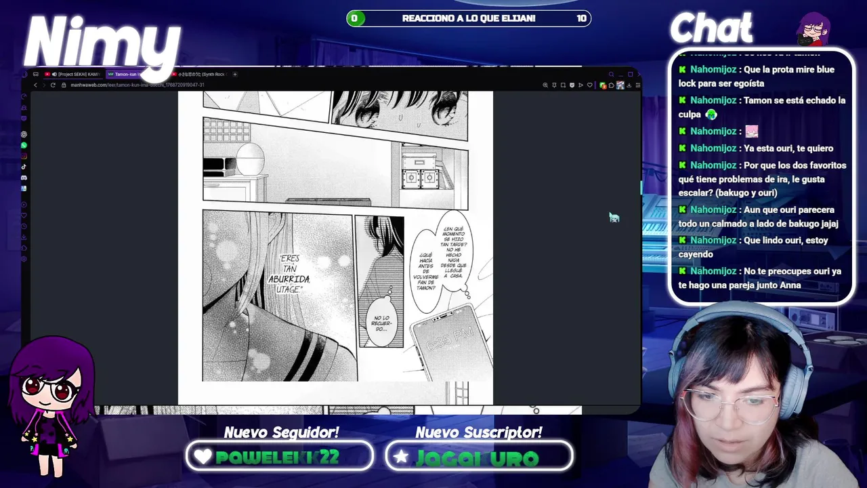This screenshot has height=488, width=867.
Task: Open the tab islands workspace icon
Action: click(36, 74)
